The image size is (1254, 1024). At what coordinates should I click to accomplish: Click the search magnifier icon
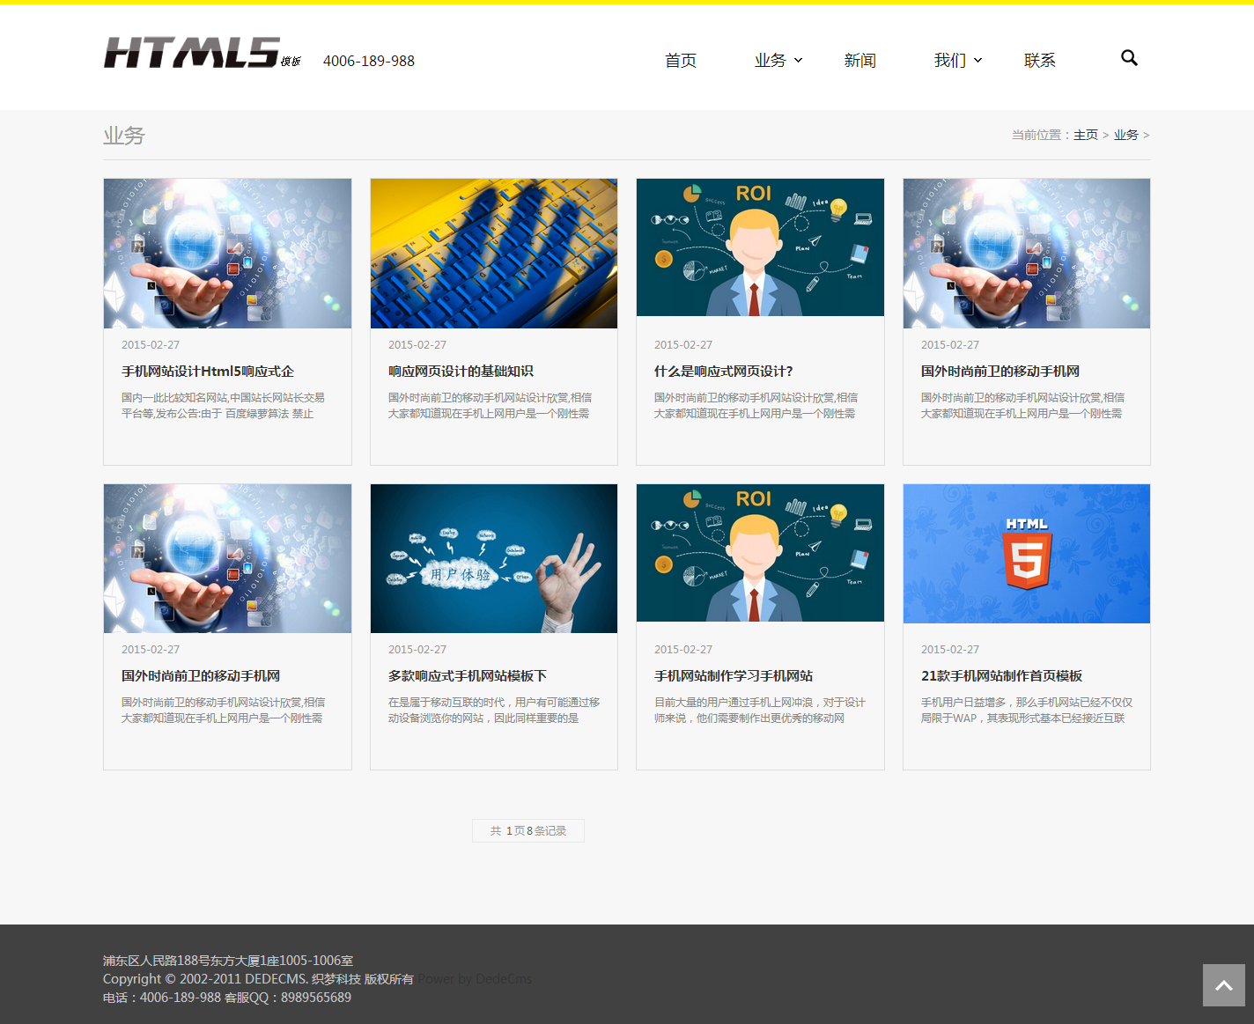1129,58
